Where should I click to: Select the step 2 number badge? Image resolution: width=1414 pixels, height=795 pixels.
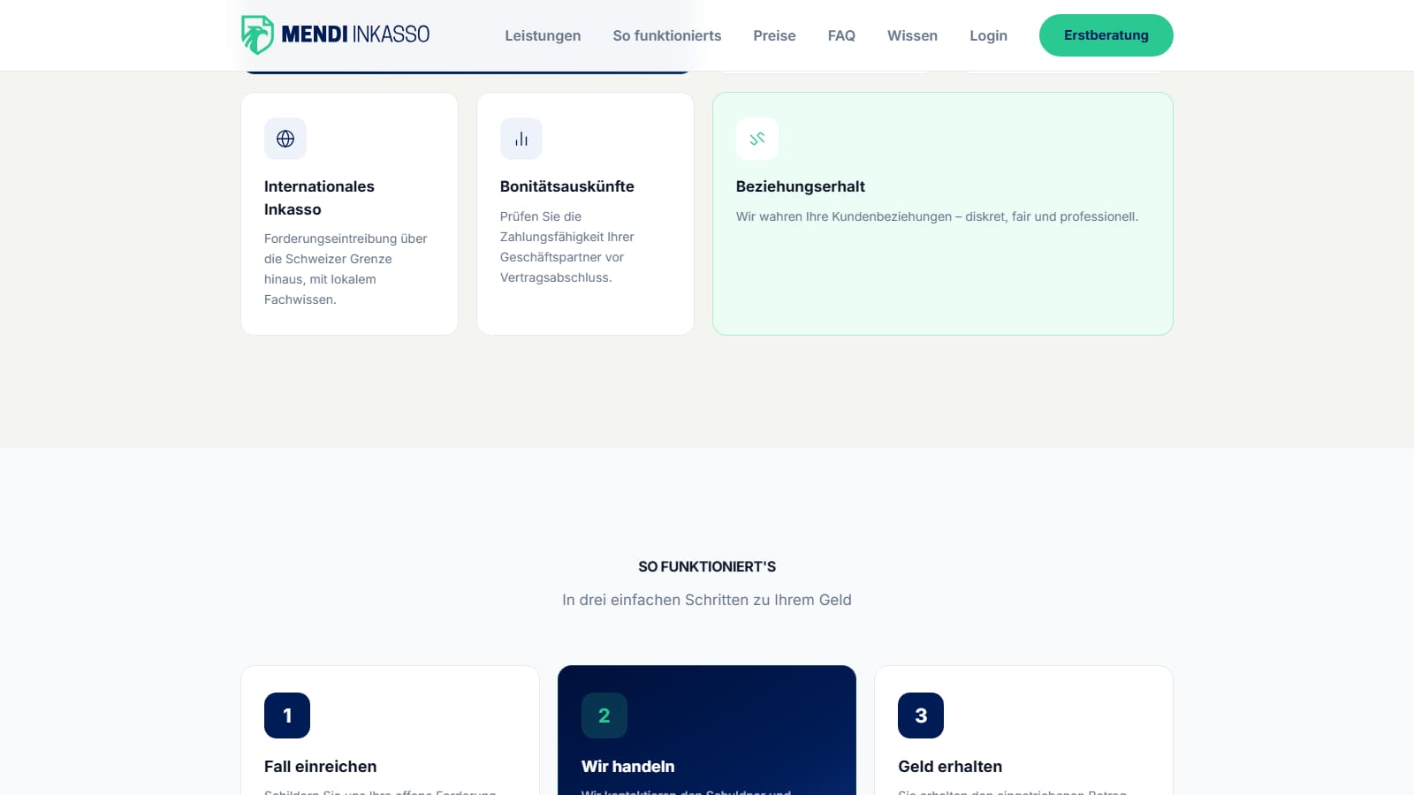(x=604, y=715)
